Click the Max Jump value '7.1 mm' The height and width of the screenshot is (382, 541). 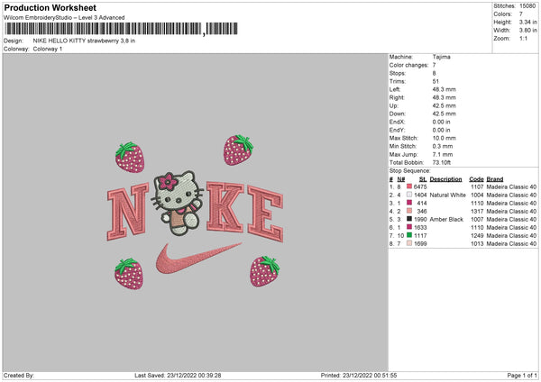click(443, 154)
